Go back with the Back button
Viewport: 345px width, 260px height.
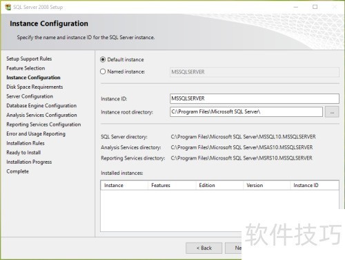[204, 248]
